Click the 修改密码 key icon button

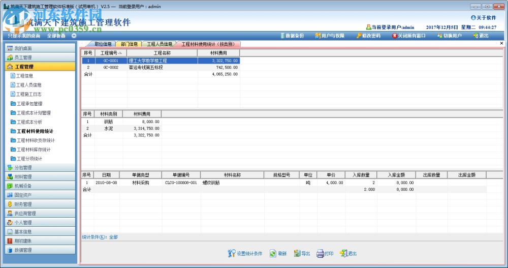click(368, 36)
